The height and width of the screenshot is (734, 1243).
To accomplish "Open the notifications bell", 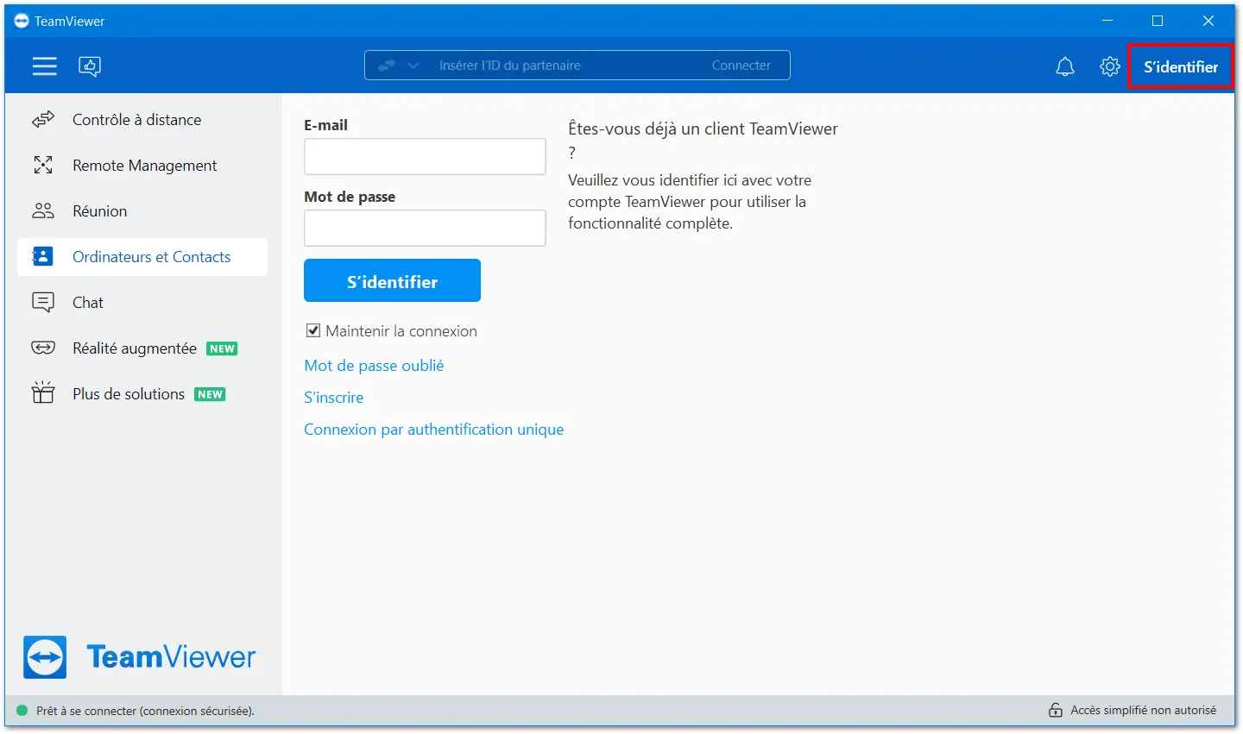I will [1065, 66].
